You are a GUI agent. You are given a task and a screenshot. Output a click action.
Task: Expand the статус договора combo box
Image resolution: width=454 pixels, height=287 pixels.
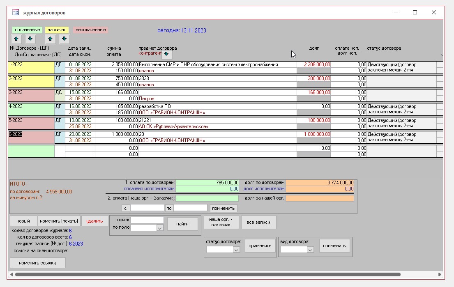point(236,250)
